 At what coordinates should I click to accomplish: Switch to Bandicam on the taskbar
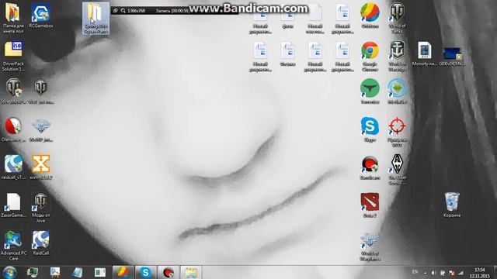169,272
